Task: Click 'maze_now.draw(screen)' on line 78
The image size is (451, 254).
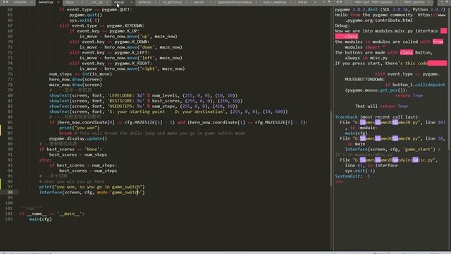Action: coord(75,85)
